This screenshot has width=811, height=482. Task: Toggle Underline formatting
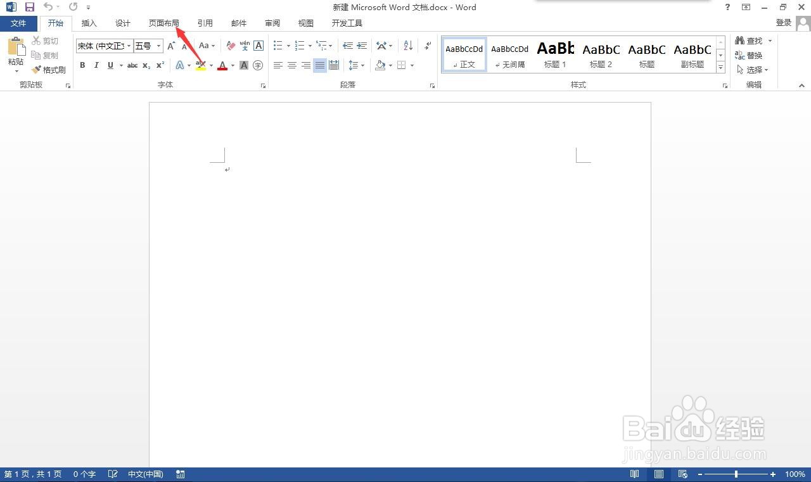coord(110,65)
